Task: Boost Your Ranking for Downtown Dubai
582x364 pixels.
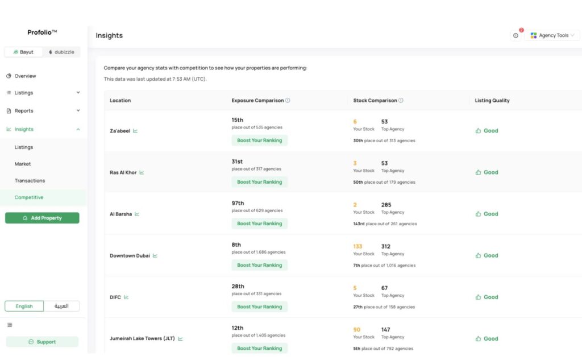Action: click(x=259, y=265)
